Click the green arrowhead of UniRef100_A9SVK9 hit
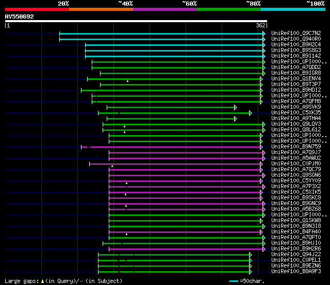The width and height of the screenshot is (330, 285). (x=236, y=108)
